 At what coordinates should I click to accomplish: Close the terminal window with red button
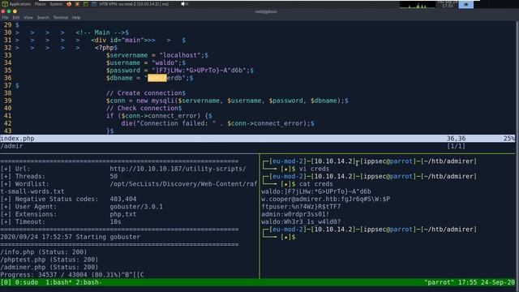pyautogui.click(x=3, y=11)
